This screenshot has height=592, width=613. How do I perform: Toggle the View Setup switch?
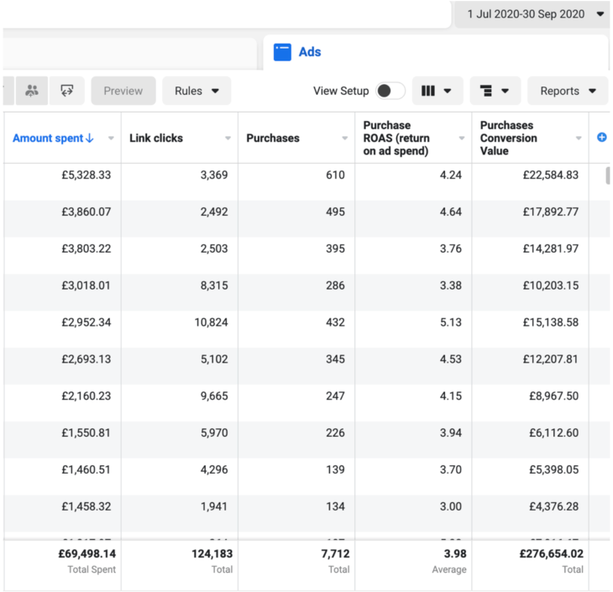390,91
